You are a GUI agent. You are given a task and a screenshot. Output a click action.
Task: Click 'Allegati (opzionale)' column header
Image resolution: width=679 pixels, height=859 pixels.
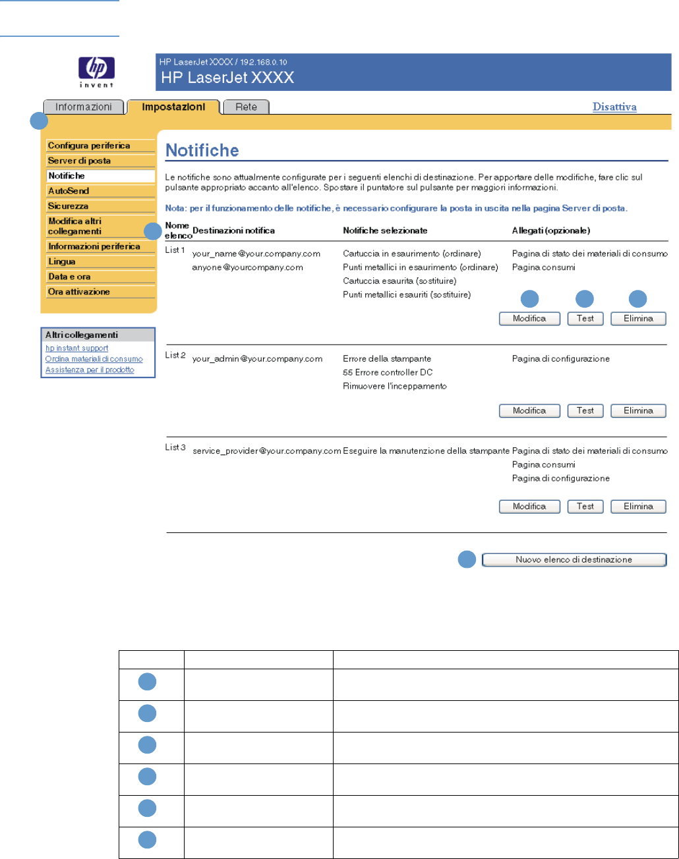tap(551, 231)
